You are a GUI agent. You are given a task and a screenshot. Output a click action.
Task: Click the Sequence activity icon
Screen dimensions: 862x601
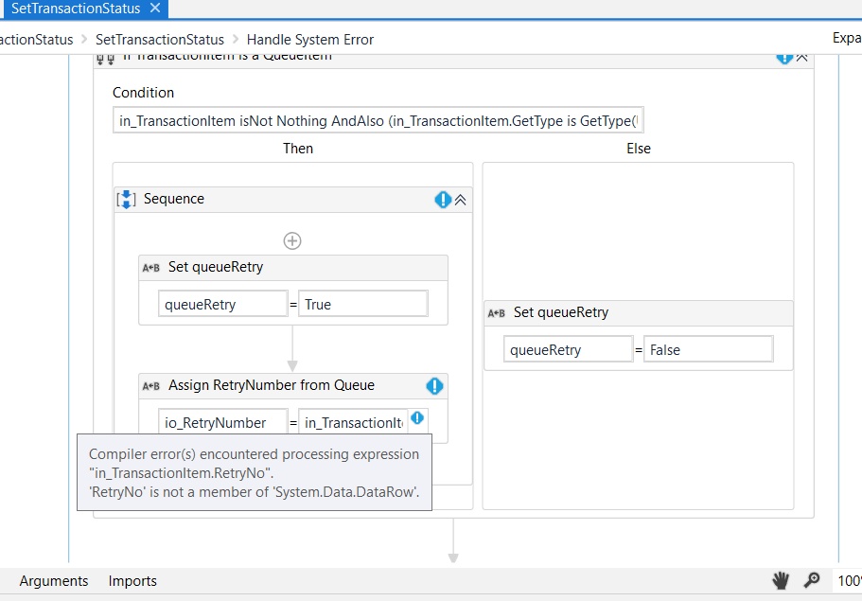(126, 199)
